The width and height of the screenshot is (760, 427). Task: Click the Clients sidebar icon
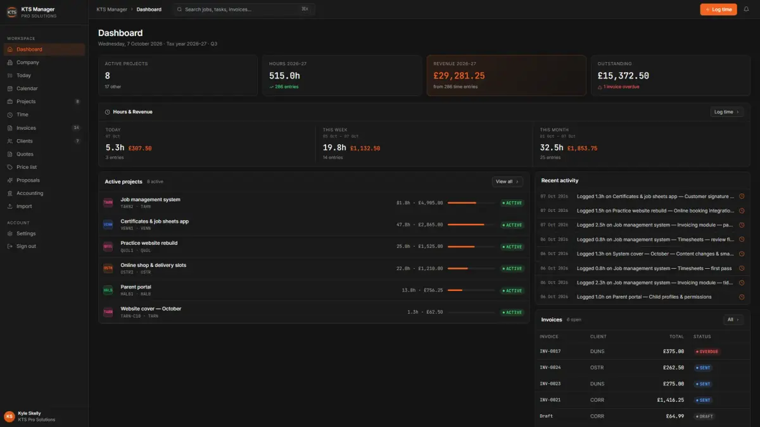coord(10,141)
